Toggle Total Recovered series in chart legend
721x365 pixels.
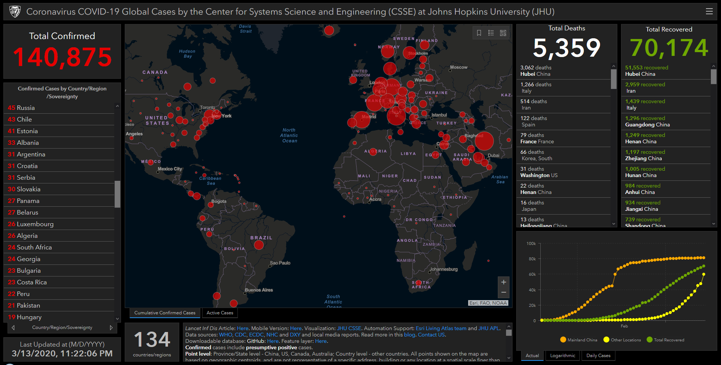(x=665, y=340)
